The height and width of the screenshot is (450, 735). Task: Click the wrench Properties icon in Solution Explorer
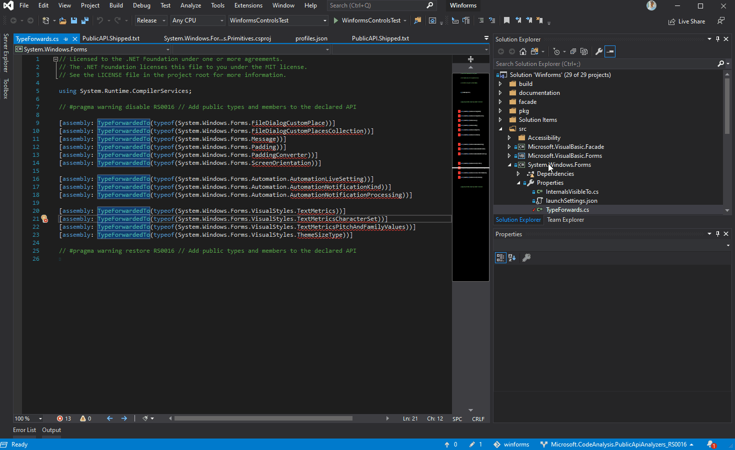[x=598, y=51]
